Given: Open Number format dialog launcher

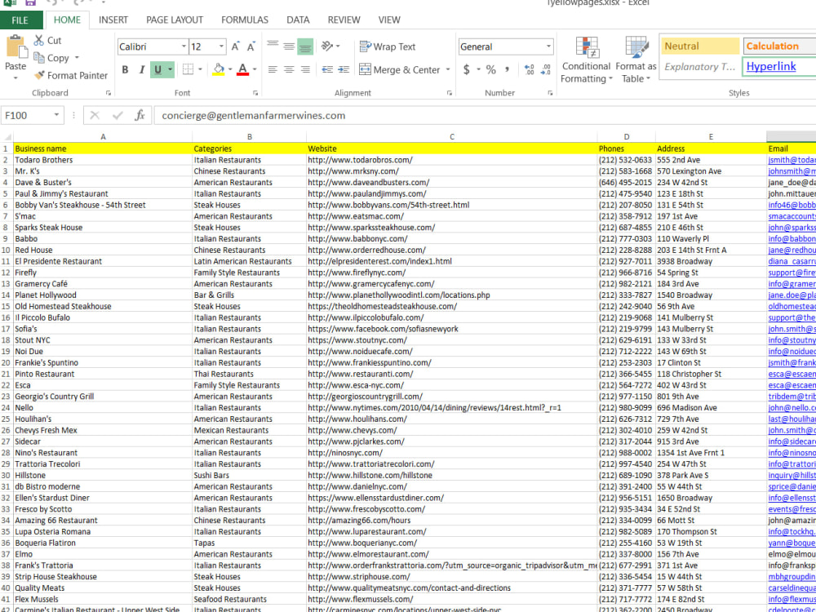Looking at the screenshot, I should (550, 93).
